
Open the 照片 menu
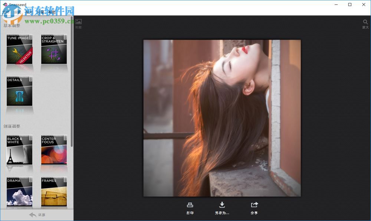click(28, 12)
